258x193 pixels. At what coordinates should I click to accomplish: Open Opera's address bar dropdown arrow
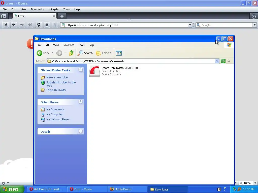coord(190,25)
